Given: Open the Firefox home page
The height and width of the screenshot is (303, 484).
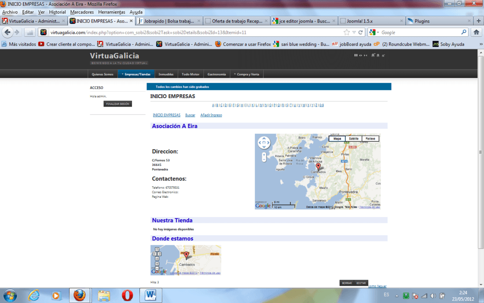Looking at the screenshot, I should click(x=476, y=32).
